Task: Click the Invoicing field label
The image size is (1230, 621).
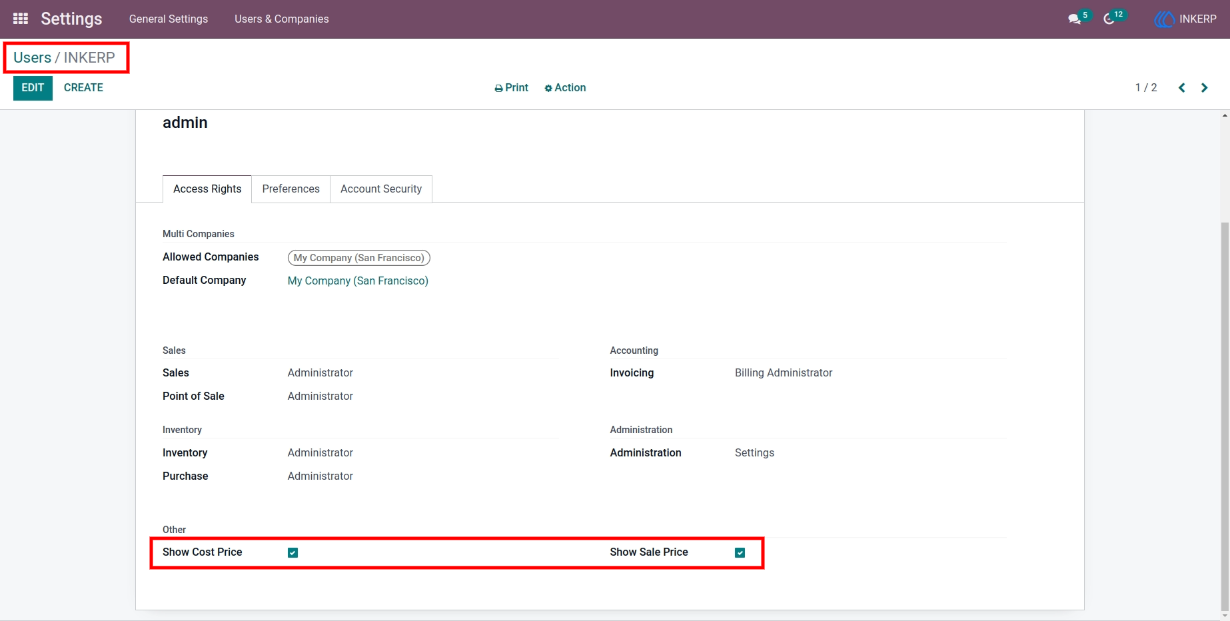Action: tap(632, 373)
